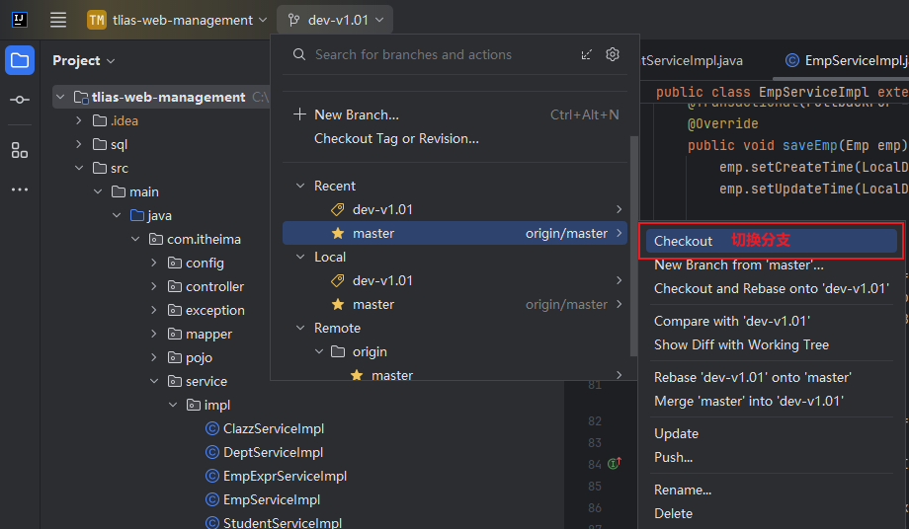The width and height of the screenshot is (909, 529).
Task: Click the star icon of Recent master
Action: pyautogui.click(x=337, y=233)
